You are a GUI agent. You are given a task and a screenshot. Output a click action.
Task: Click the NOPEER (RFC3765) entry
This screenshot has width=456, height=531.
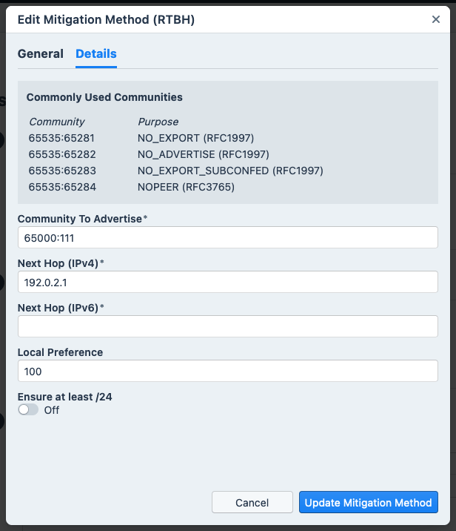(x=186, y=187)
